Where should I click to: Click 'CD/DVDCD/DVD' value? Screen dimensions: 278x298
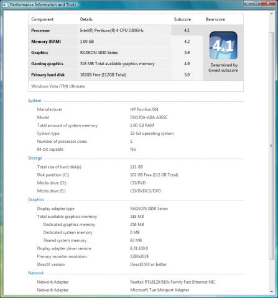tap(146, 191)
